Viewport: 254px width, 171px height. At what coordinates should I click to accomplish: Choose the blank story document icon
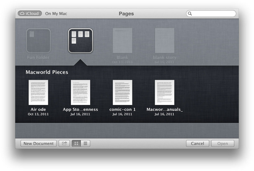[x=165, y=41]
